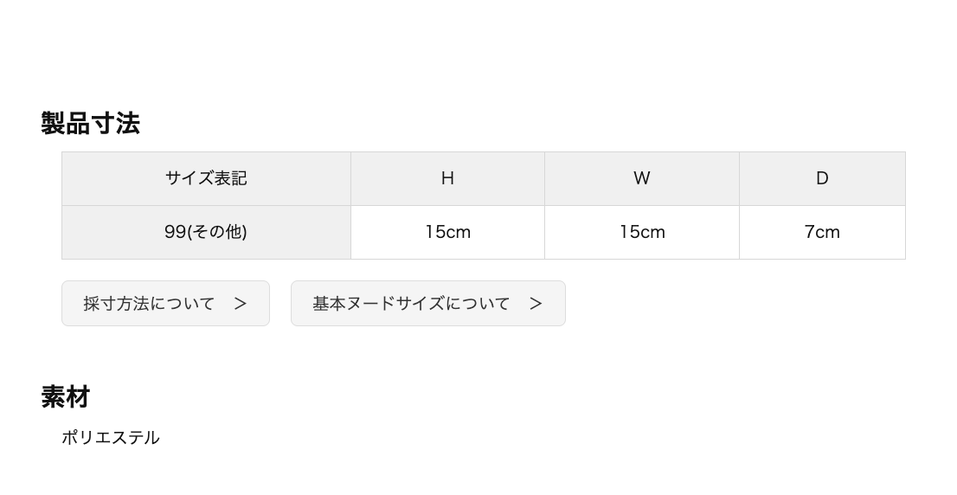Viewport: 957px width, 495px height.
Task: Click the ポリエステル material text
Action: point(111,438)
